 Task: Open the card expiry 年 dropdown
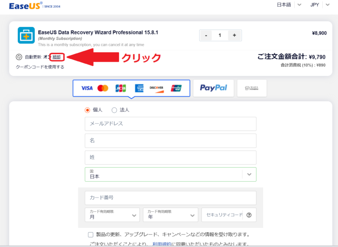tap(170, 214)
